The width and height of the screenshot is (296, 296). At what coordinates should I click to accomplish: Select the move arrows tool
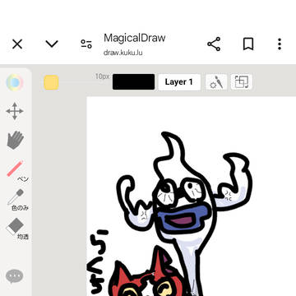(15, 111)
